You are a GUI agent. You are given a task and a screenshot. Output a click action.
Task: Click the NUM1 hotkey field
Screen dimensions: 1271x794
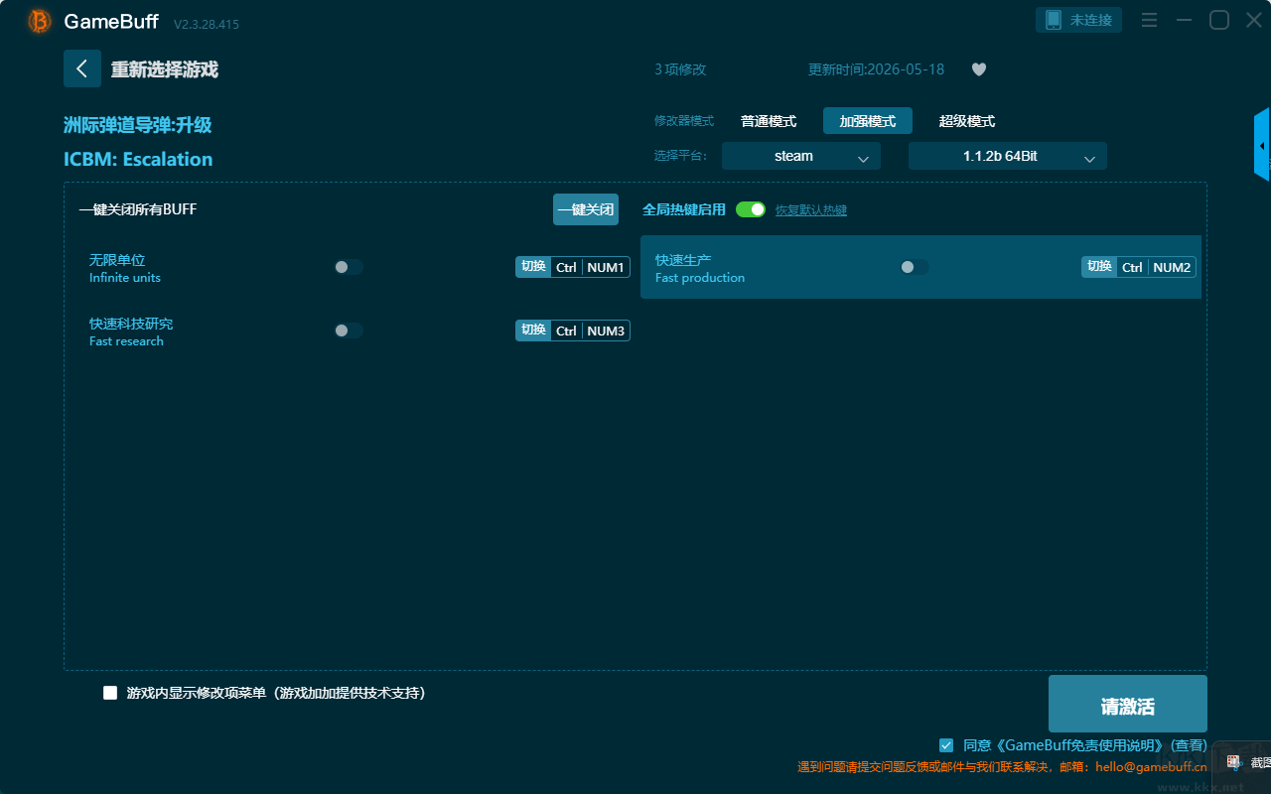(x=606, y=267)
